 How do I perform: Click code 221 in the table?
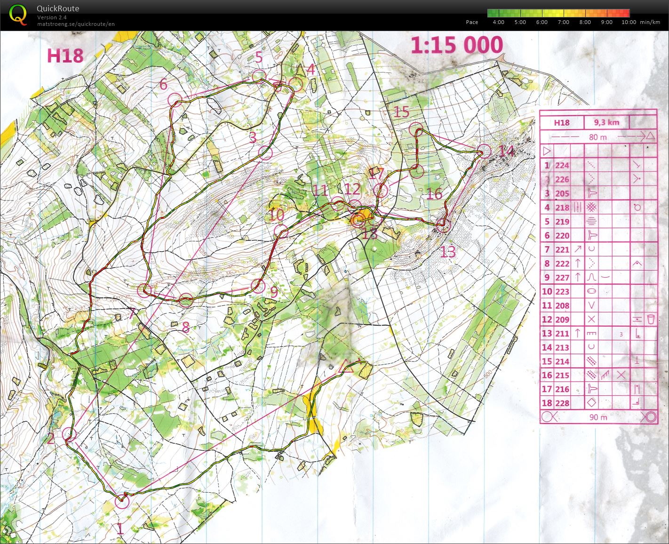pyautogui.click(x=562, y=249)
